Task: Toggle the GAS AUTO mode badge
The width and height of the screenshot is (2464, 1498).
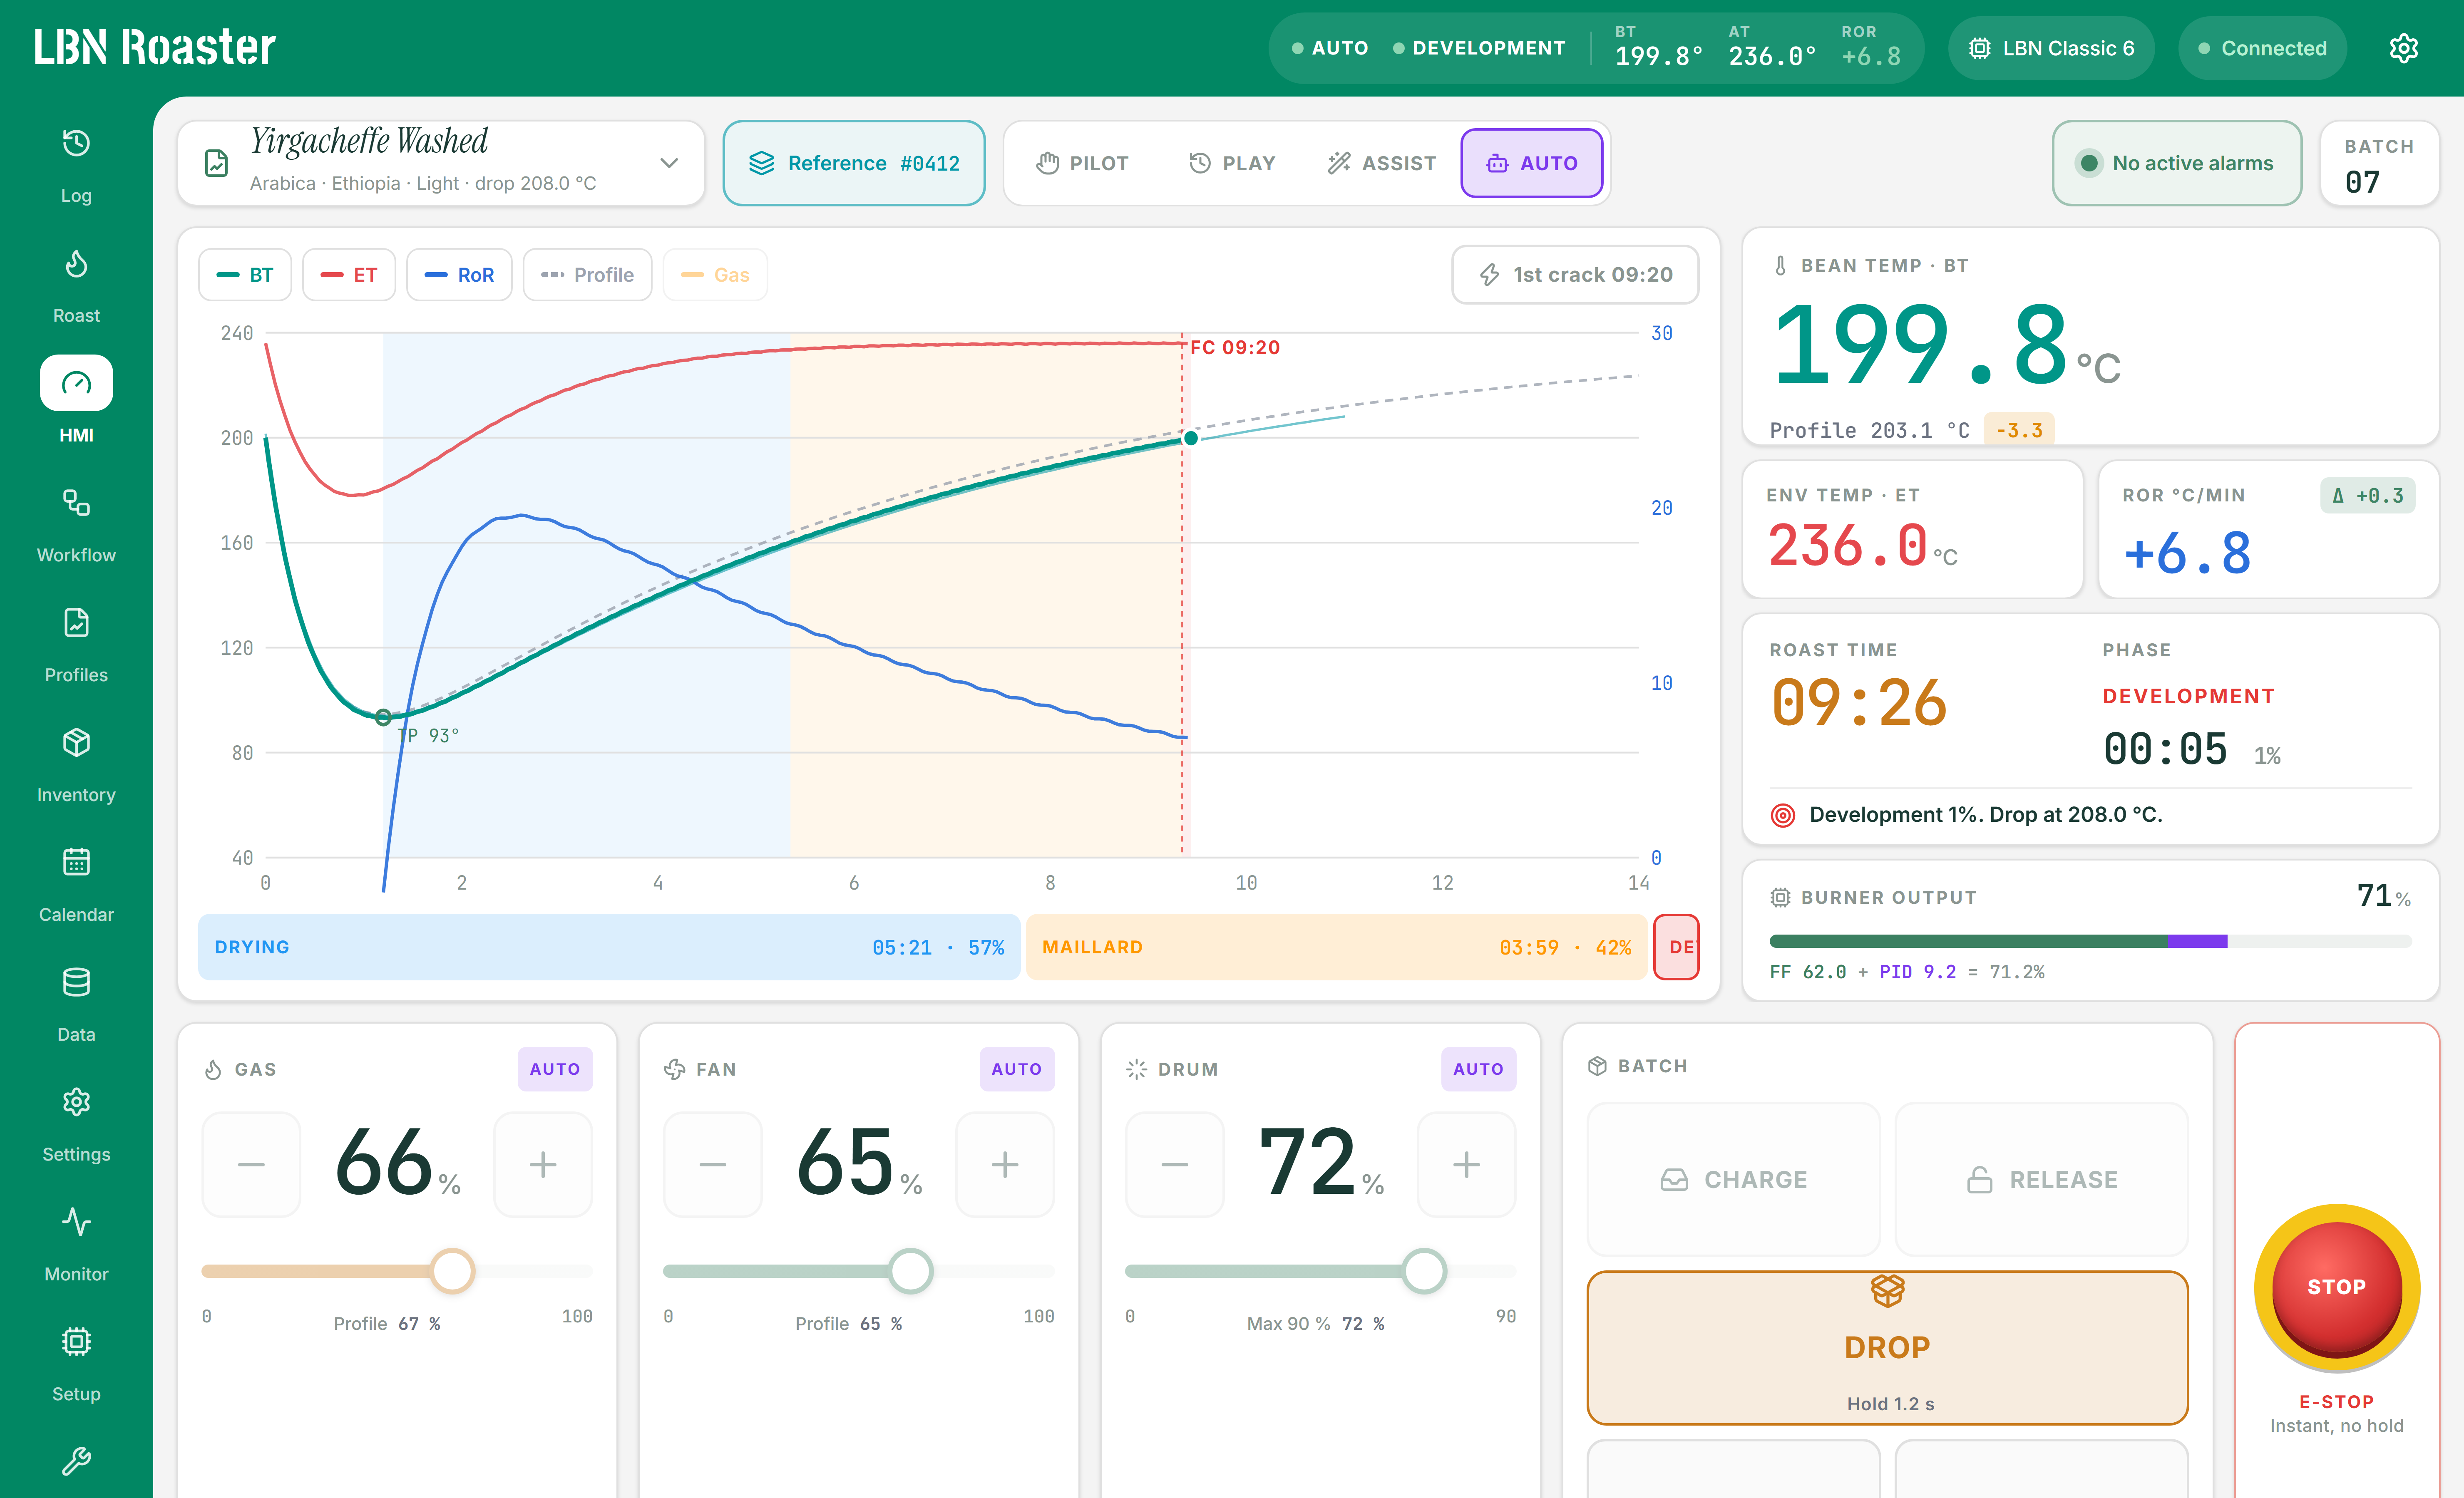Action: [x=555, y=1069]
